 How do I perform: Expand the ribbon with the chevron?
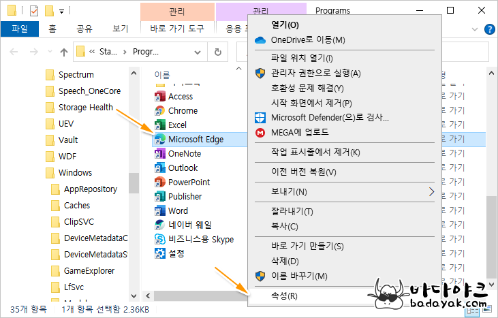click(475, 29)
